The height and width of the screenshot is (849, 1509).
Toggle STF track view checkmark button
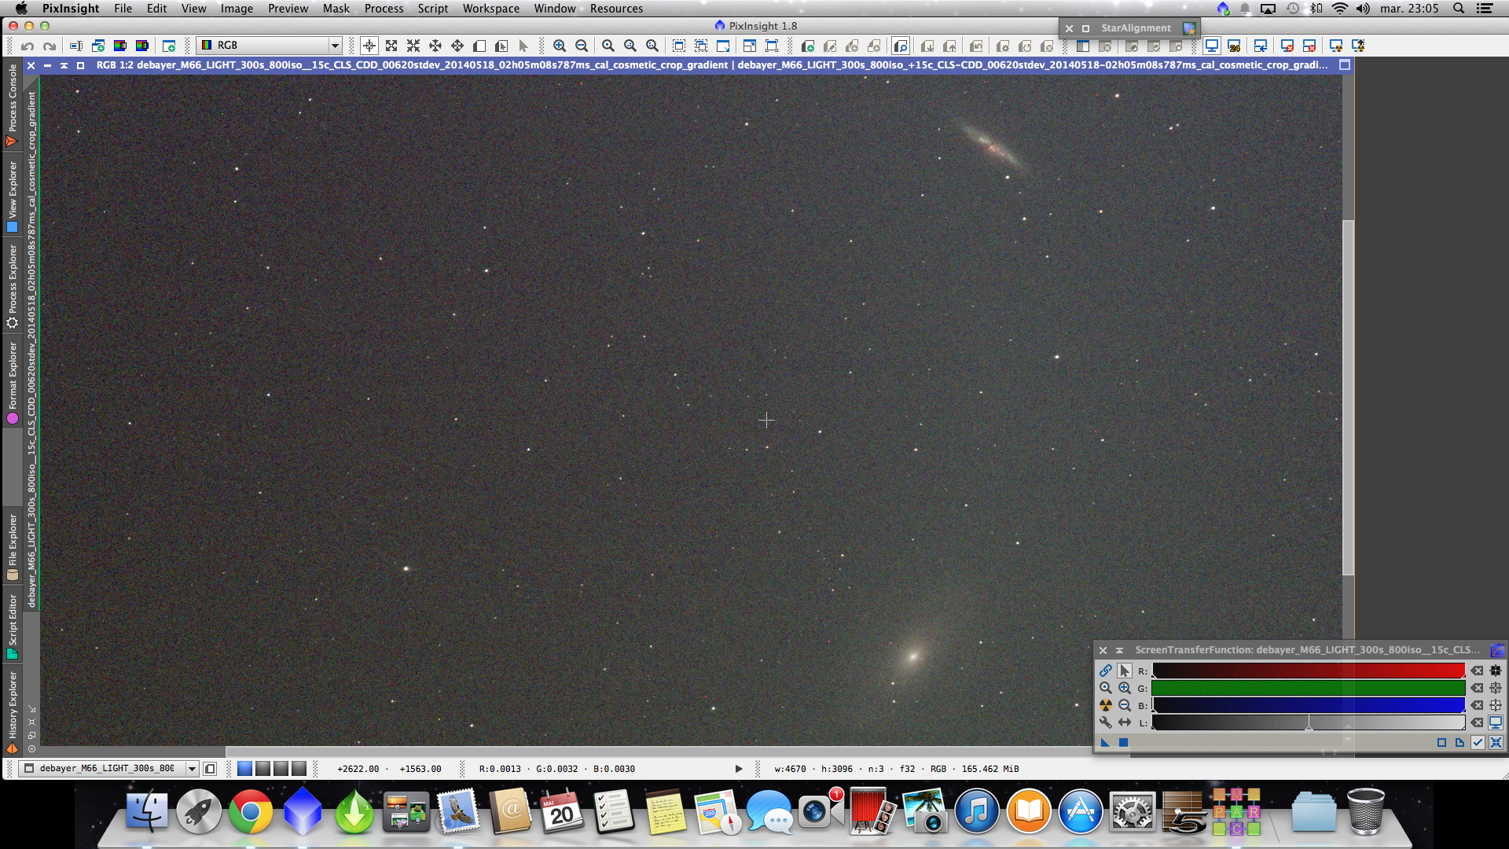coord(1478,742)
